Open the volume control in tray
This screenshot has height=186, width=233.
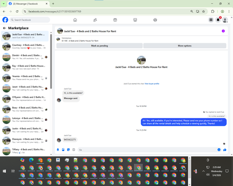pos(208,175)
